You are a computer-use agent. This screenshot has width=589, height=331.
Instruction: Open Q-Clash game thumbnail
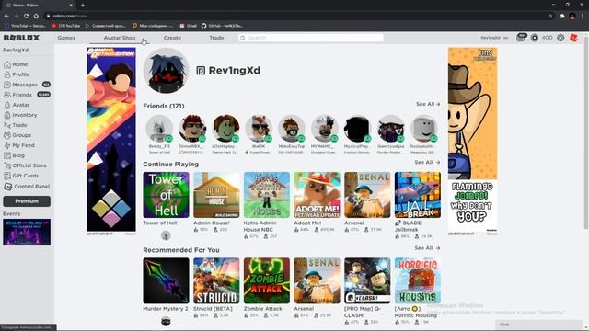click(x=367, y=280)
